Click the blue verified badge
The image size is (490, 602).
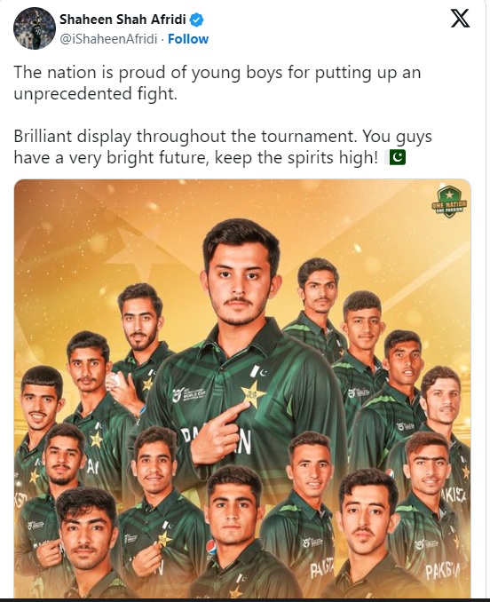pyautogui.click(x=197, y=20)
